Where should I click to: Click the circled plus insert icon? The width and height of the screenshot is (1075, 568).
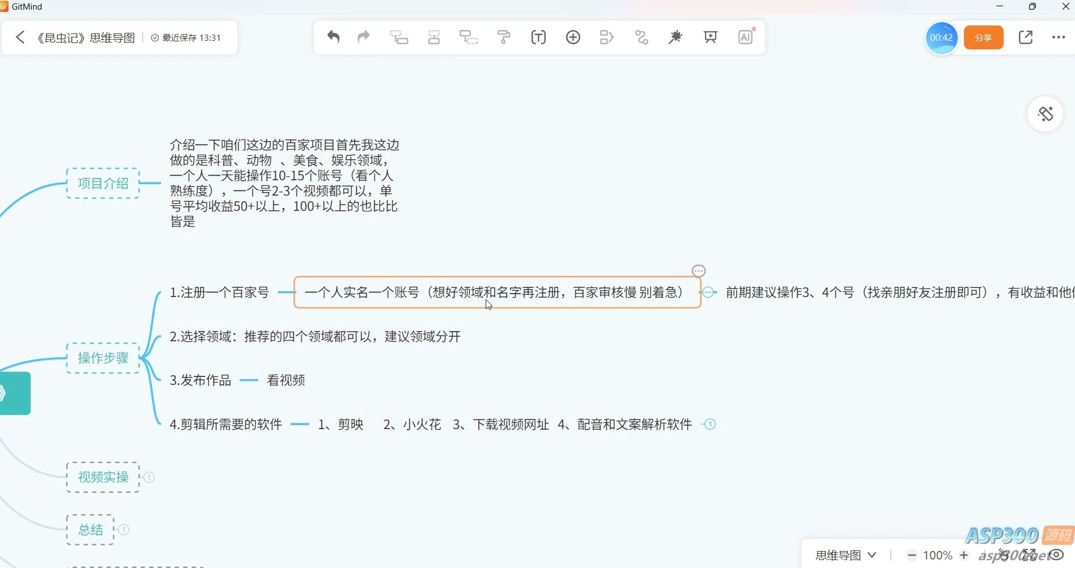(573, 37)
